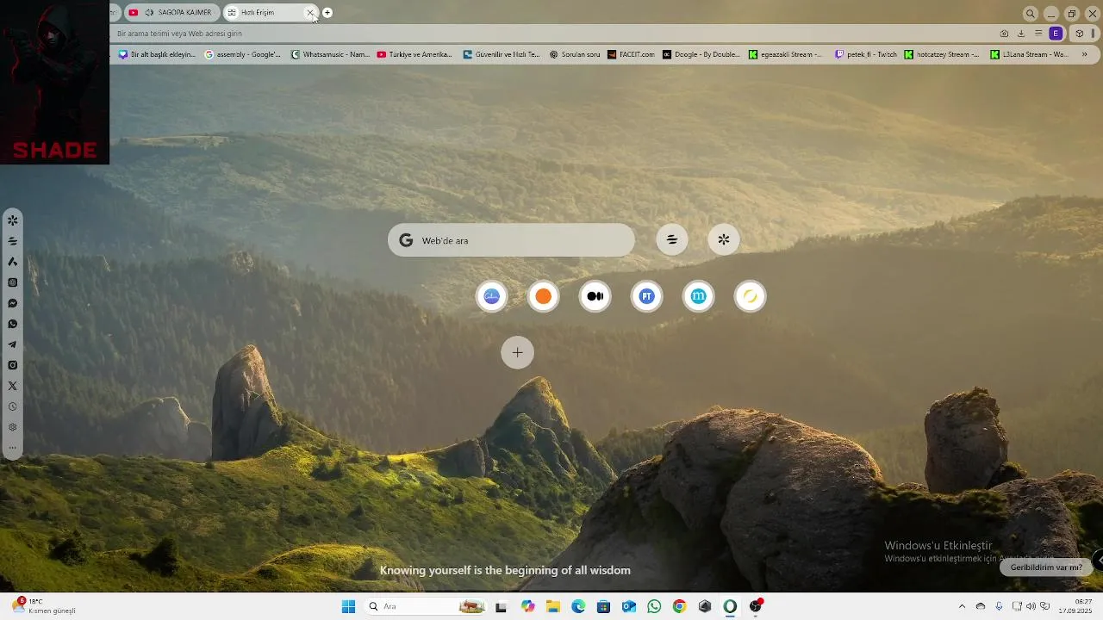Close the Hızlı Erişim tab
Image resolution: width=1103 pixels, height=620 pixels.
click(x=310, y=13)
